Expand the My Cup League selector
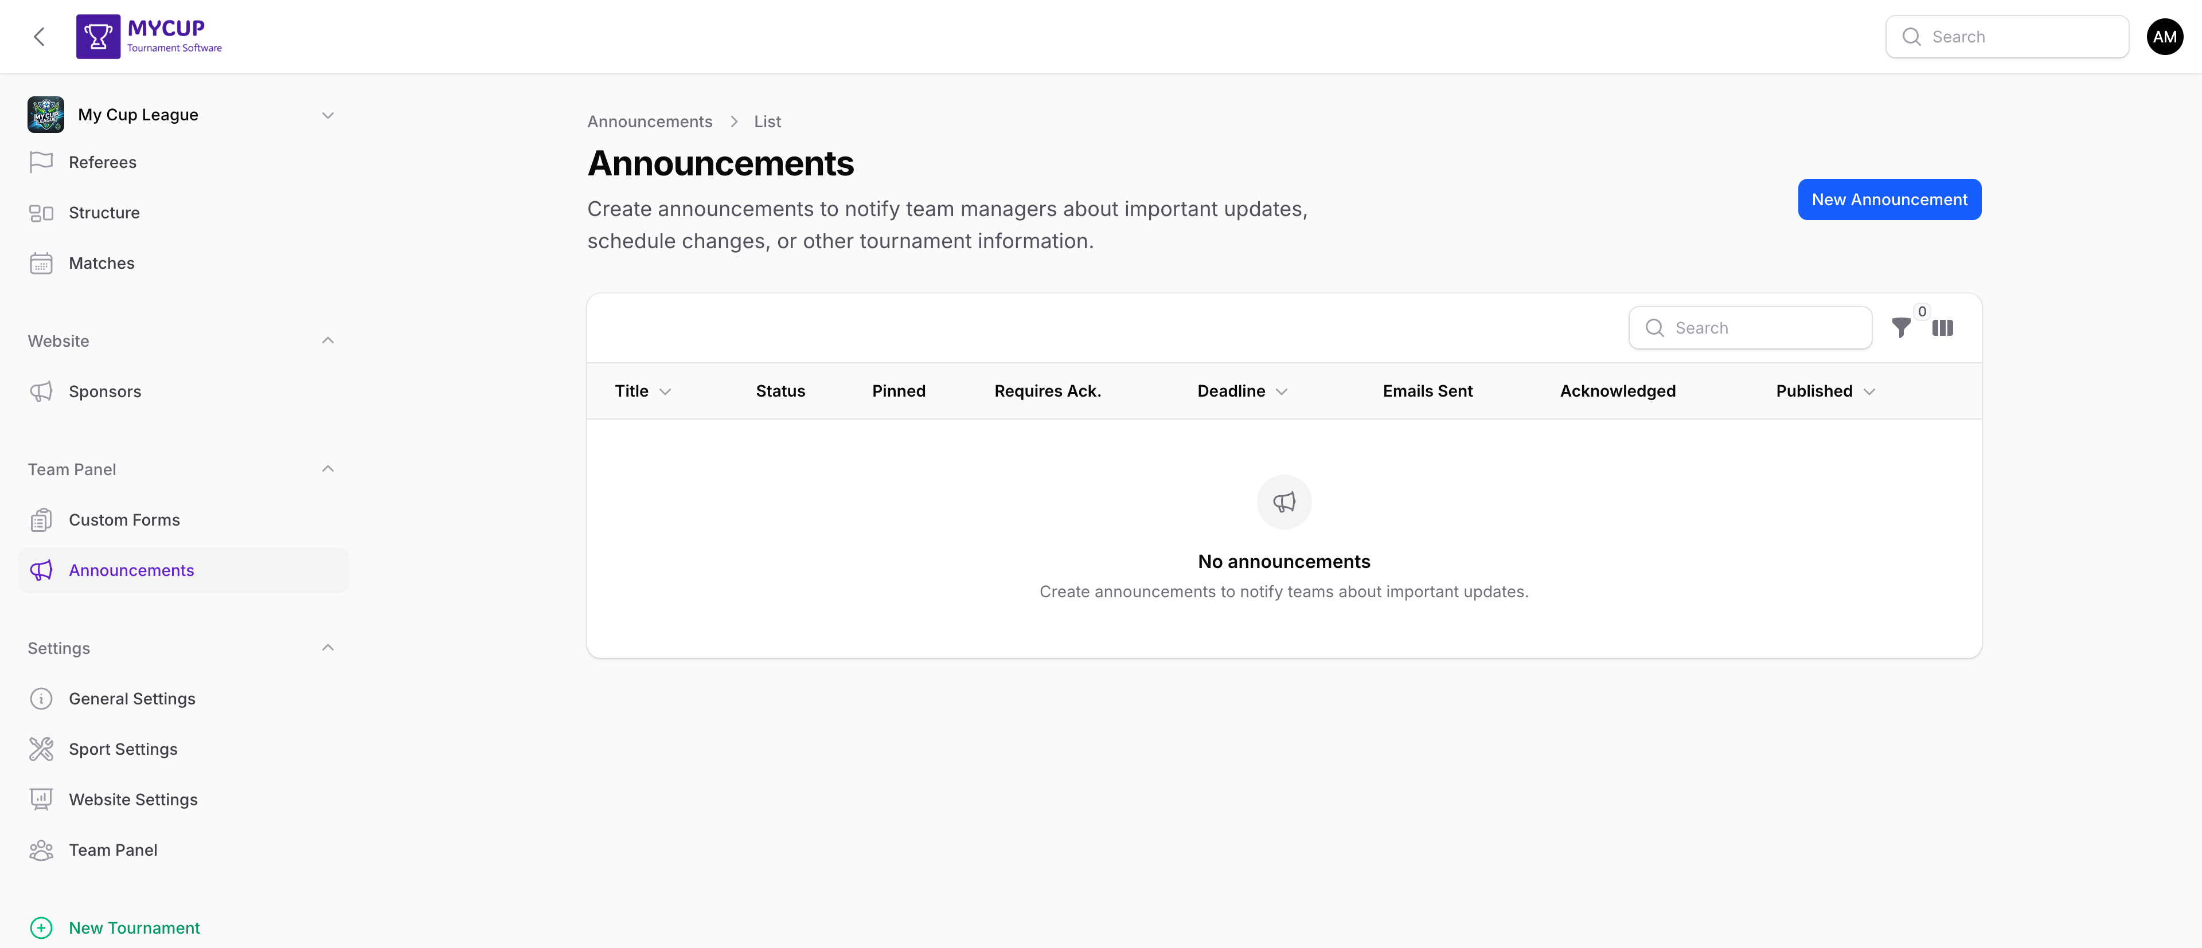2202x948 pixels. click(x=327, y=115)
